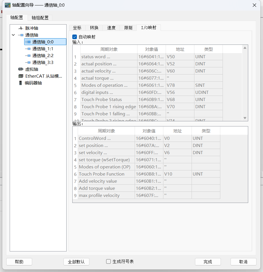This screenshot has height=272, width=263.
Task: Click the 'actual velocity ...' cell
Action: [x=109, y=71]
